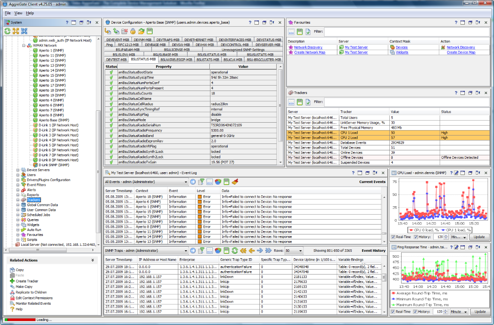494x325 pixels.
Task: Click the export icon in the Trackers toolbar
Action: coord(299,101)
